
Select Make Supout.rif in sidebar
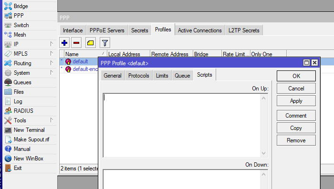pos(30,139)
